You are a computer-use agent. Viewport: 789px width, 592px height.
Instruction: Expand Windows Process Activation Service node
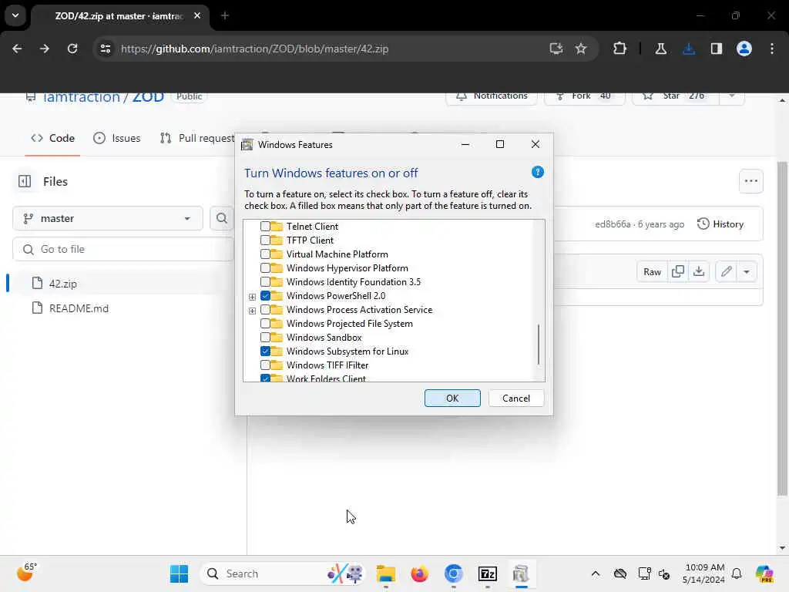(x=252, y=311)
